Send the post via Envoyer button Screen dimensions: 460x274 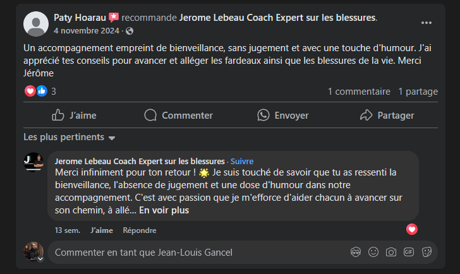tap(282, 115)
